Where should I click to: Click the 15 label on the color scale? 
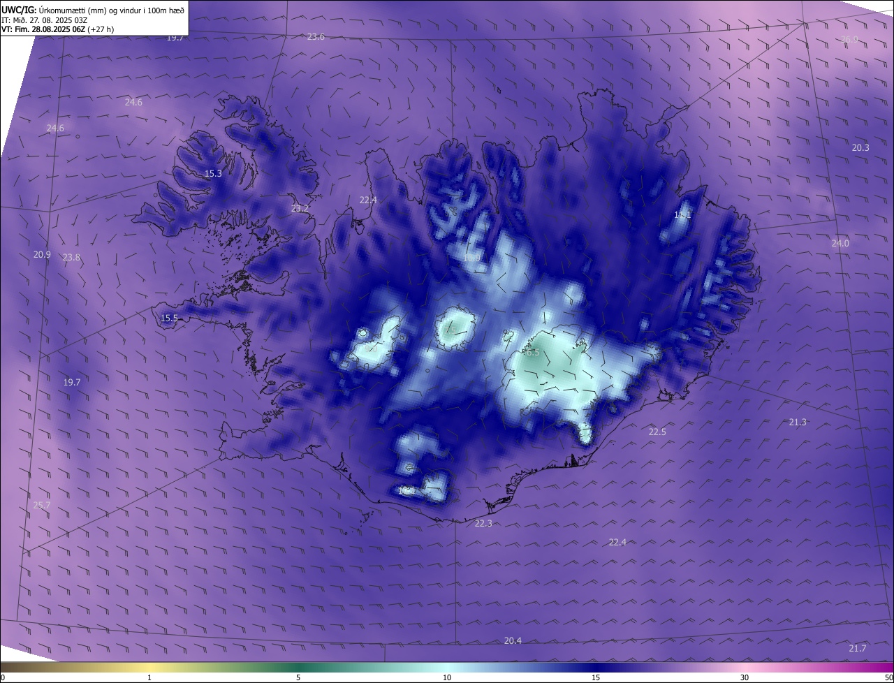pos(596,677)
